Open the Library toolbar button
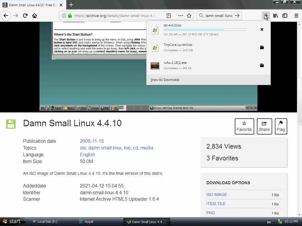The height and width of the screenshot is (226, 302). pyautogui.click(x=275, y=16)
